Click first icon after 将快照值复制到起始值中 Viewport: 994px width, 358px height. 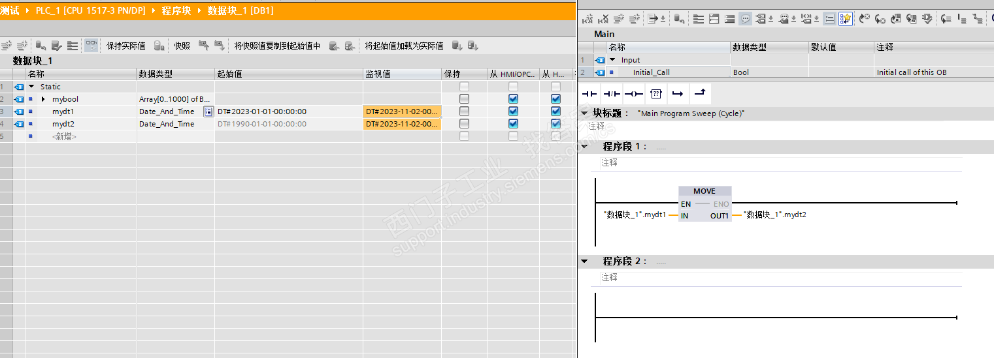click(334, 46)
